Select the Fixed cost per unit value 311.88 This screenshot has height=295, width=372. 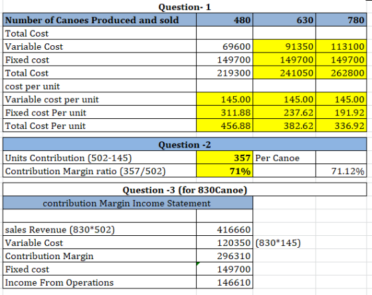pos(225,112)
